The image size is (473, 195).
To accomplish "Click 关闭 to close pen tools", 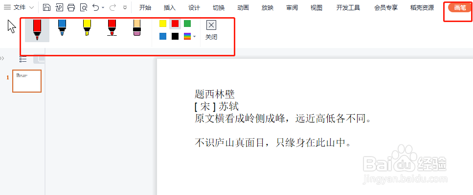I will tap(211, 30).
